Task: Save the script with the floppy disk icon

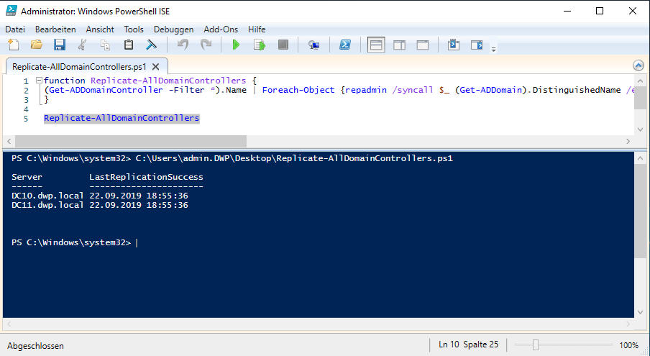Action: click(60, 45)
